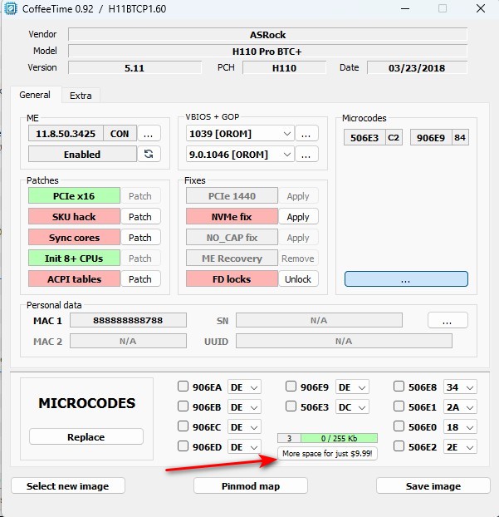Click the Model field H110 Pro BTC+
499x517 pixels.
[267, 52]
